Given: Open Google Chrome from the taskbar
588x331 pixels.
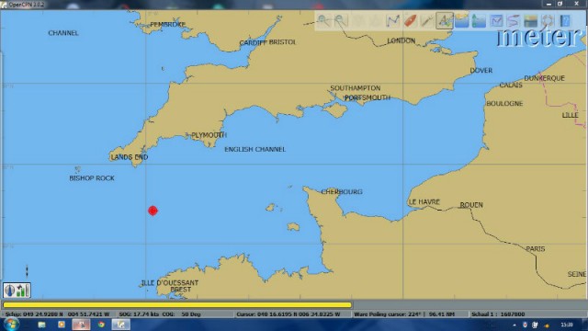Looking at the screenshot, I should pos(101,325).
